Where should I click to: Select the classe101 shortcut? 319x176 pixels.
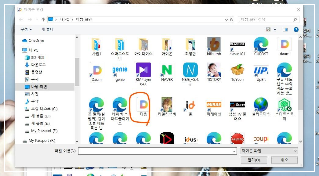coord(237,47)
